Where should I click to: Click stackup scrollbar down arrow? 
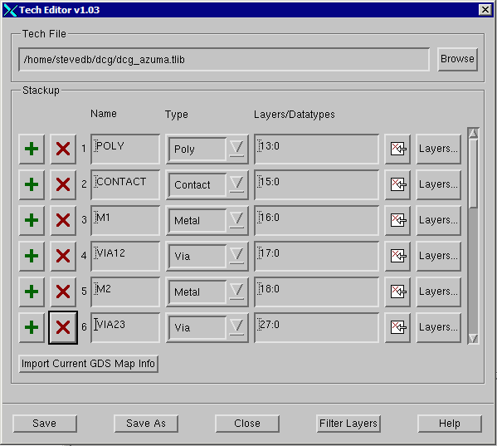tap(473, 339)
